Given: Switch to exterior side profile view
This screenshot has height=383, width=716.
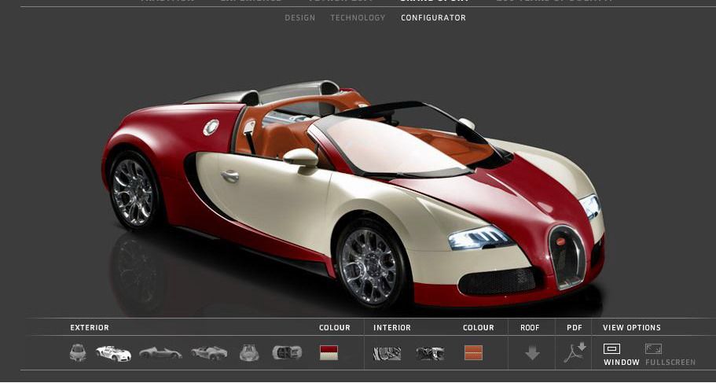Looking at the screenshot, I should (x=160, y=353).
